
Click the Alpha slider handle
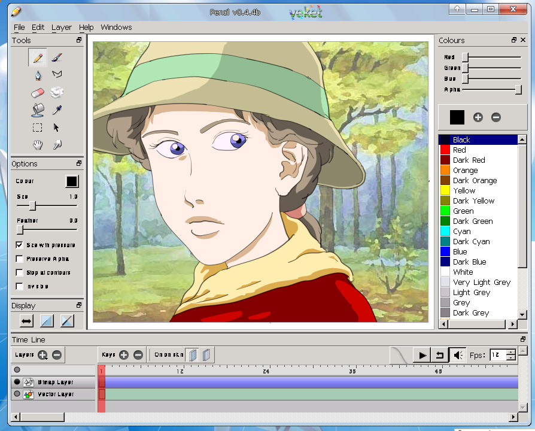click(518, 89)
